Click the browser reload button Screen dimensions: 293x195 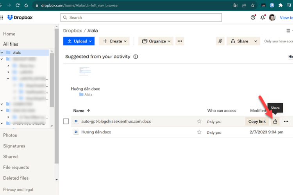(18, 5)
